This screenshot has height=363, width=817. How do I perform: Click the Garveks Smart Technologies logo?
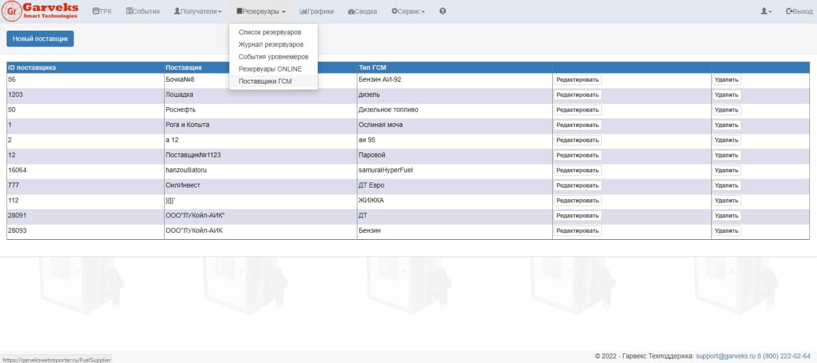point(40,11)
